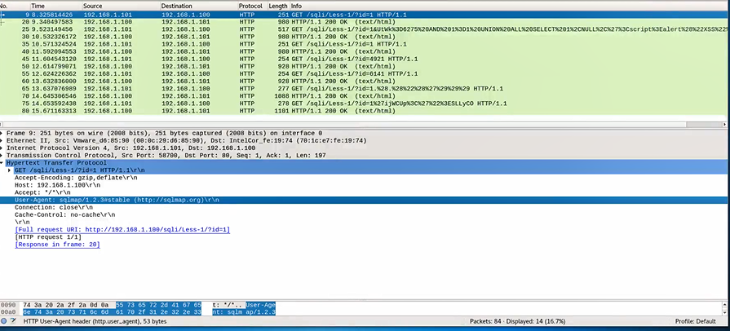Click the HTTP User-Agent header status text

pos(95,321)
